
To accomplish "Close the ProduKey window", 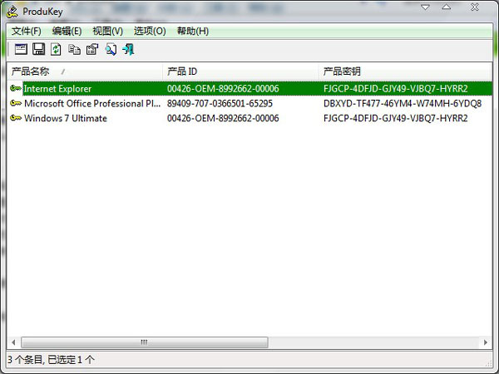I will click(475, 7).
